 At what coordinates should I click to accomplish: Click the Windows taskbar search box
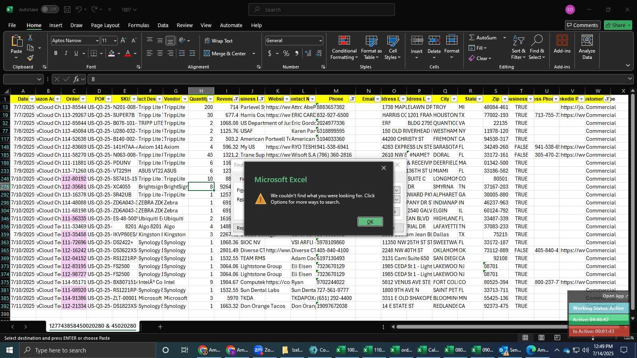[88, 350]
